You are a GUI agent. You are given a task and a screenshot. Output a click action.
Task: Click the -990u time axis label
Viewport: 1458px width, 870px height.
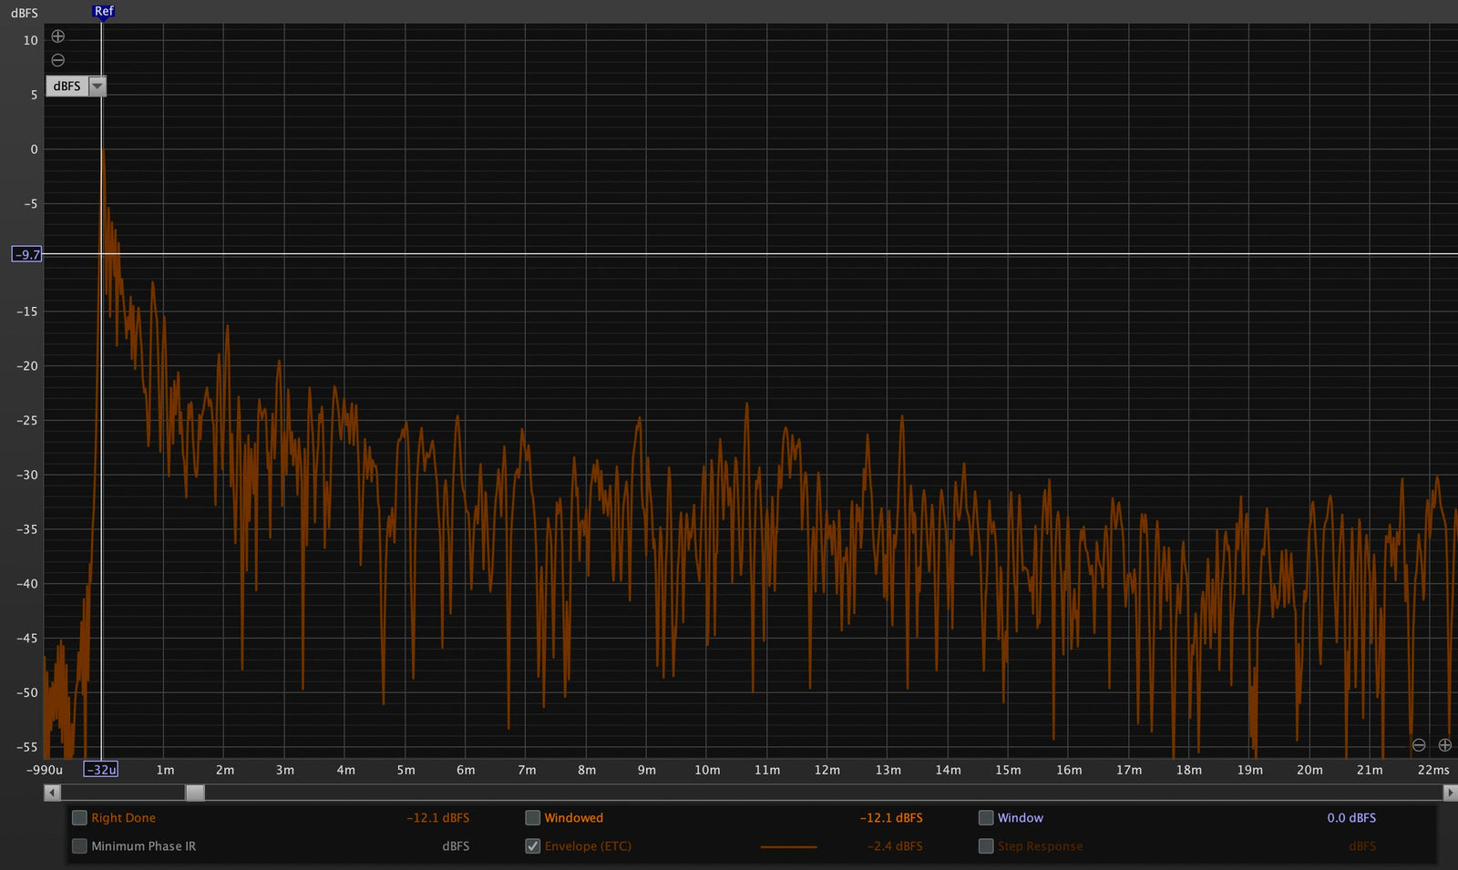(x=44, y=770)
